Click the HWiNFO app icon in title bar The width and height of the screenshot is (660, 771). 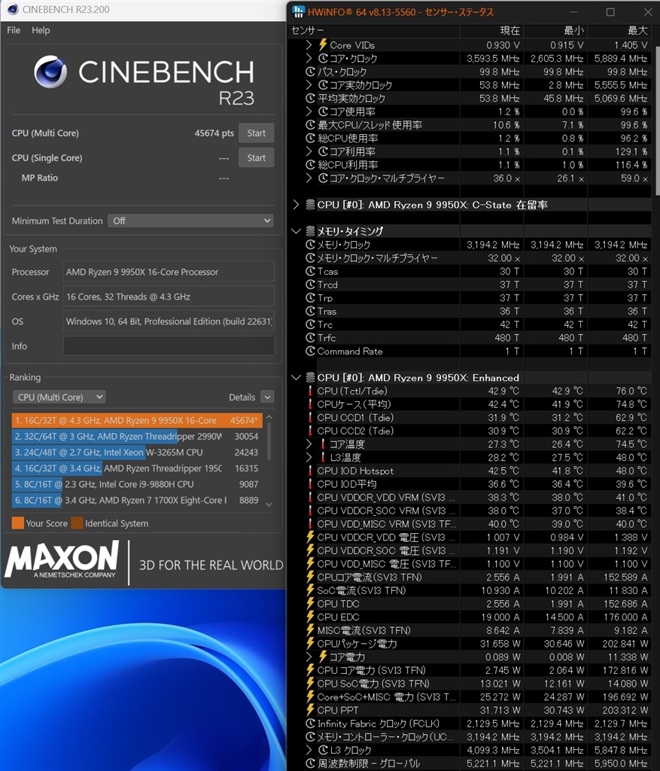[298, 11]
